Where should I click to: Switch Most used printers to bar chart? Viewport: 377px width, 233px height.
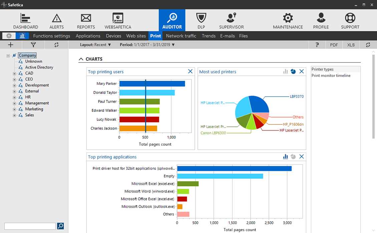coord(285,72)
